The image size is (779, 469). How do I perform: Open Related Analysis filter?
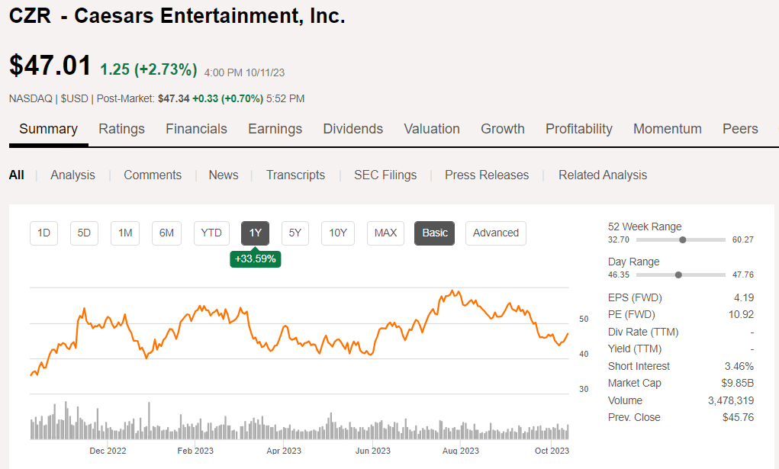click(x=603, y=175)
